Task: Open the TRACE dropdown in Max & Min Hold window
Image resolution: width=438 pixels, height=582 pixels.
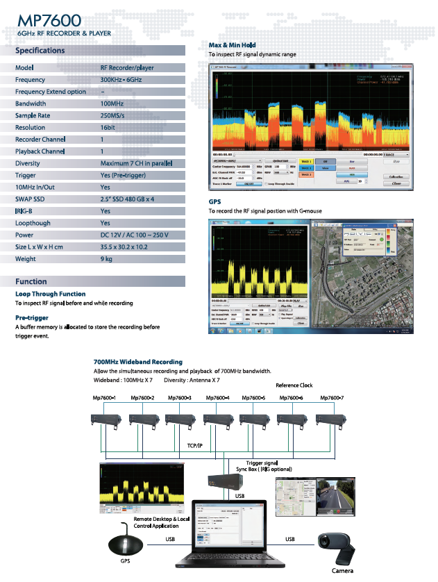Action: pos(396,155)
